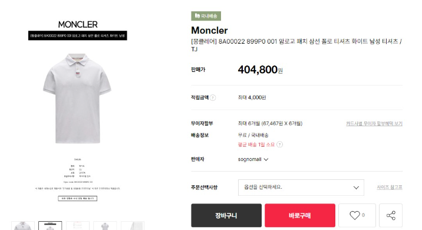Screen dimensions: 422x230
Task: Click the share icon button
Action: (x=391, y=215)
